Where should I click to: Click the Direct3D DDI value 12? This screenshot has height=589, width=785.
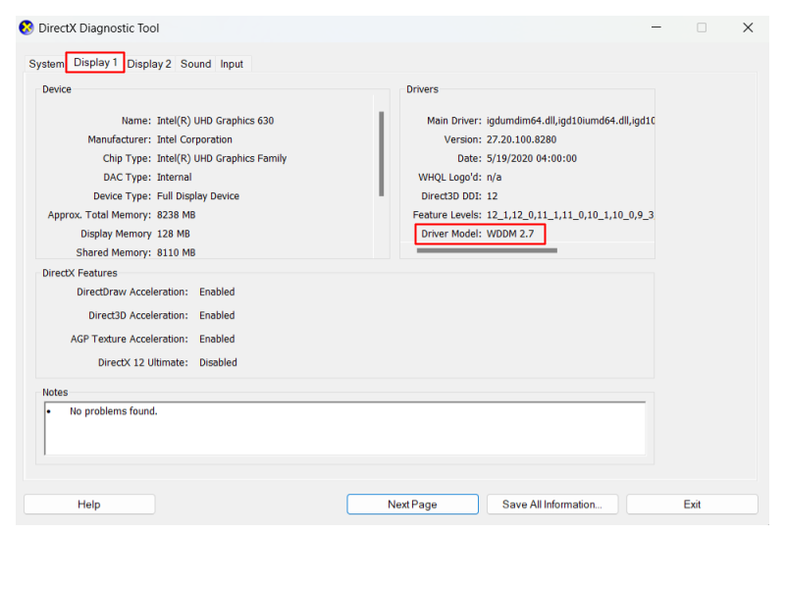[492, 195]
